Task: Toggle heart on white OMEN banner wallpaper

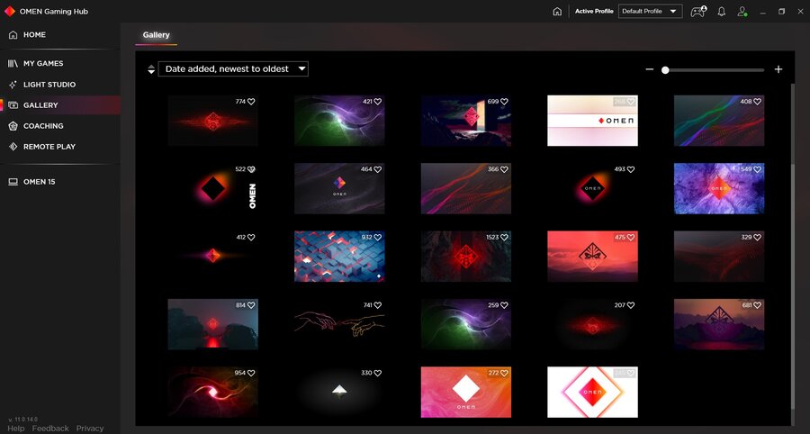Action: click(x=631, y=102)
